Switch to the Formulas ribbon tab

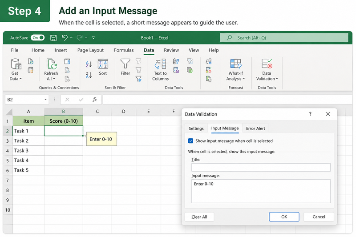pos(124,50)
